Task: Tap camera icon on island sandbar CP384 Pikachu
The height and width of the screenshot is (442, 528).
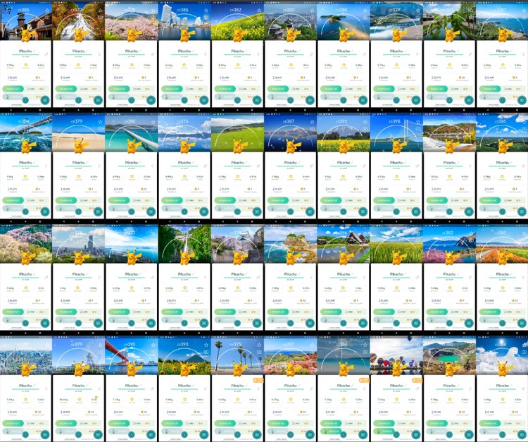Action: coord(365,18)
